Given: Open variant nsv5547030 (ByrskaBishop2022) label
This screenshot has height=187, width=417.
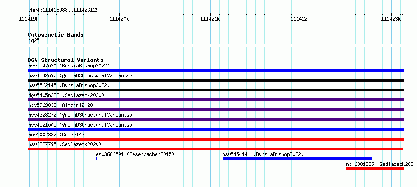Looking at the screenshot, I should click(x=69, y=66).
